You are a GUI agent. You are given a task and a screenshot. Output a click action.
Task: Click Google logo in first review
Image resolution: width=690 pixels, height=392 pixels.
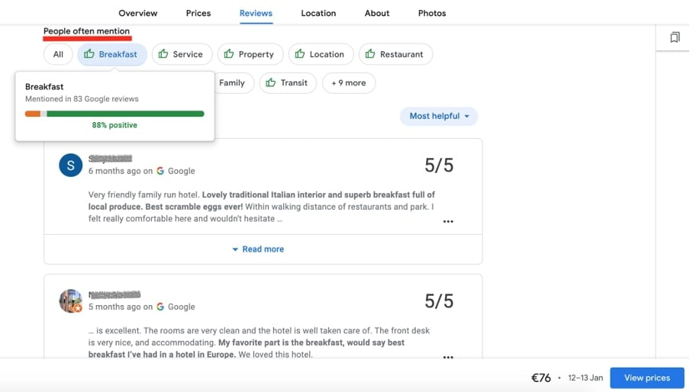[x=160, y=171]
